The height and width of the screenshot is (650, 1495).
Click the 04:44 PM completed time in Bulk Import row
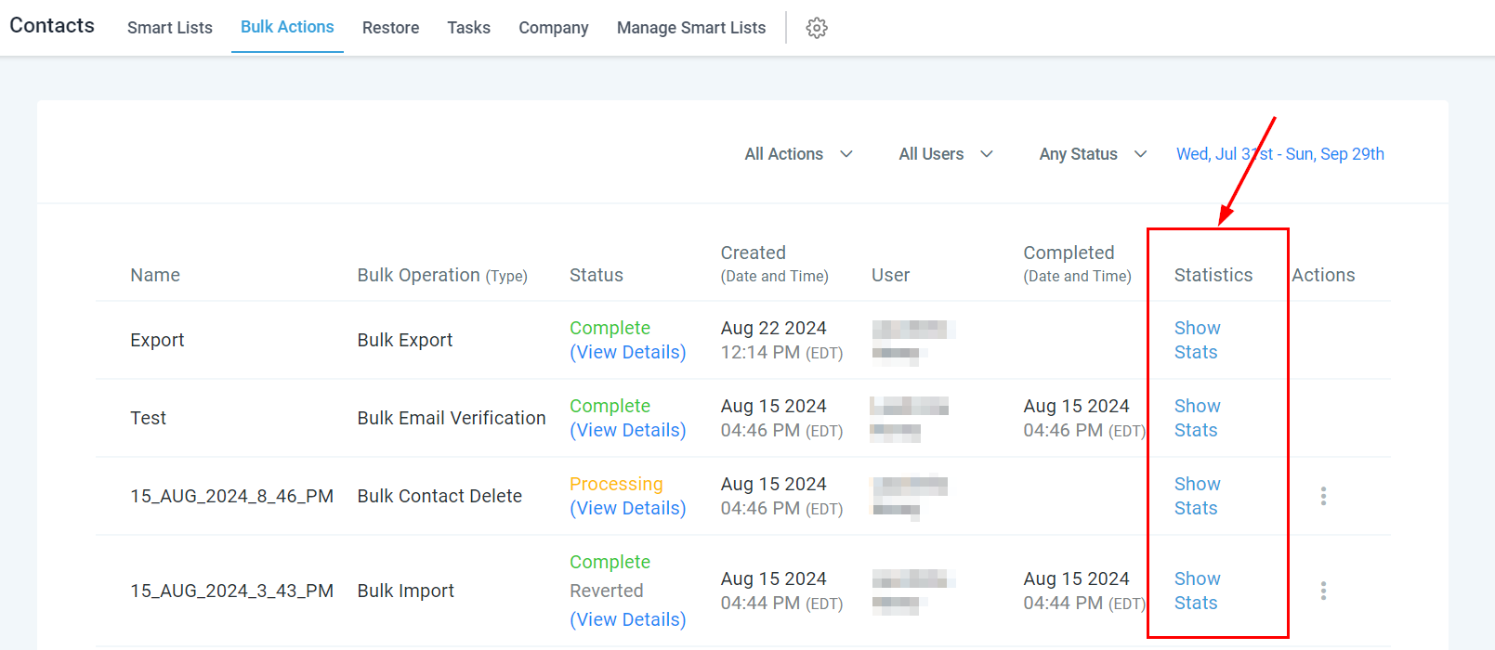click(x=1084, y=603)
